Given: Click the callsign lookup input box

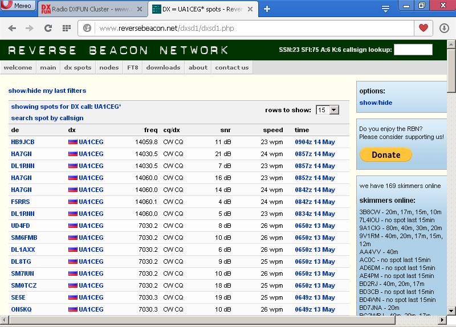Looking at the screenshot, I should pyautogui.click(x=413, y=50).
